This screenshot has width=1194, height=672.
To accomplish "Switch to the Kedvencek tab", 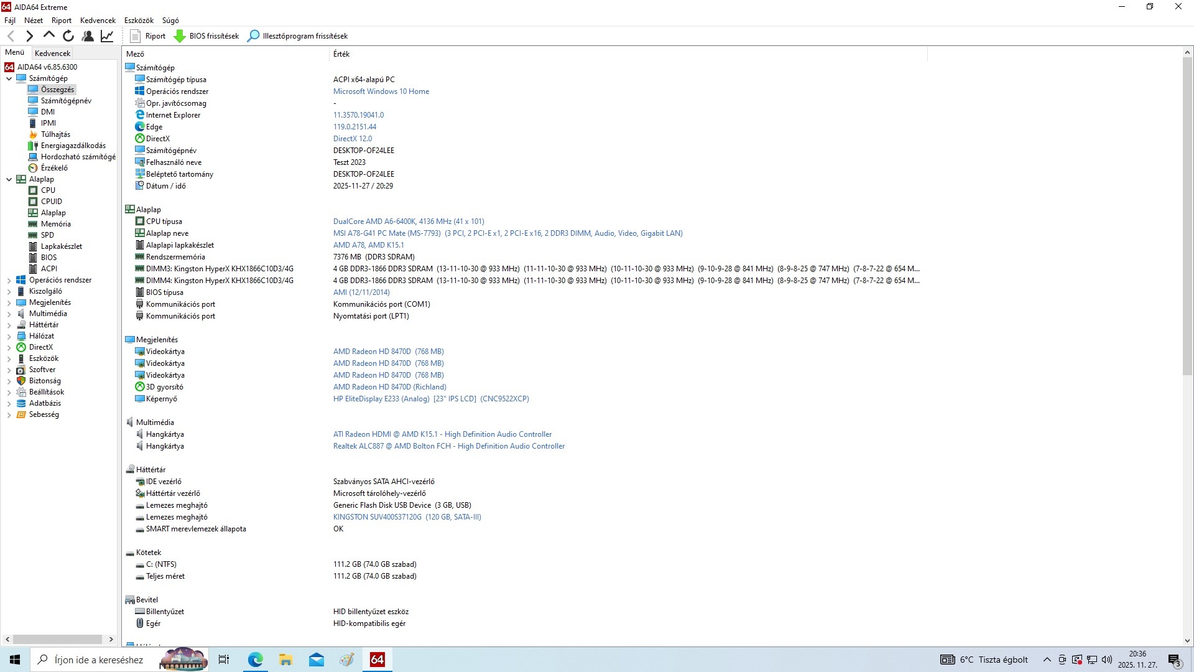I will point(52,54).
